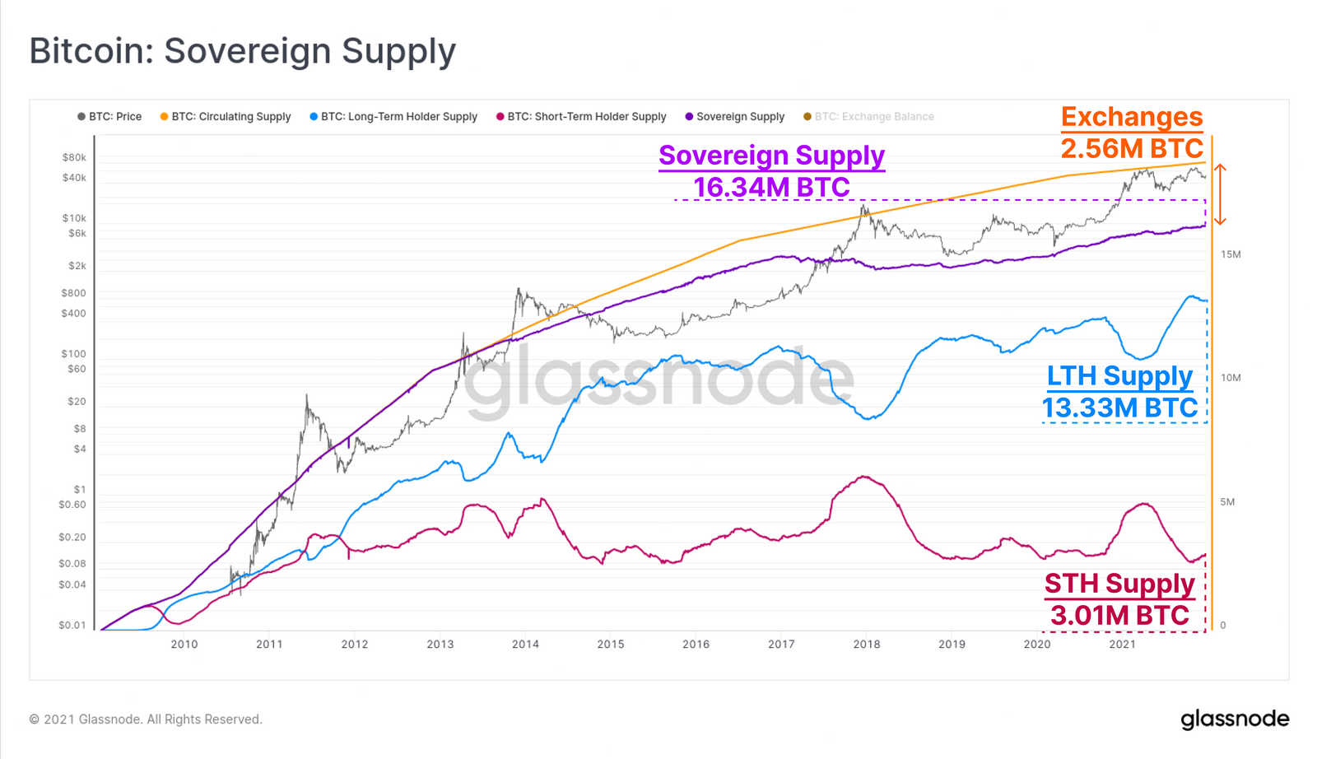Click the 15M supply axis label
This screenshot has height=759, width=1317.
tap(1231, 254)
